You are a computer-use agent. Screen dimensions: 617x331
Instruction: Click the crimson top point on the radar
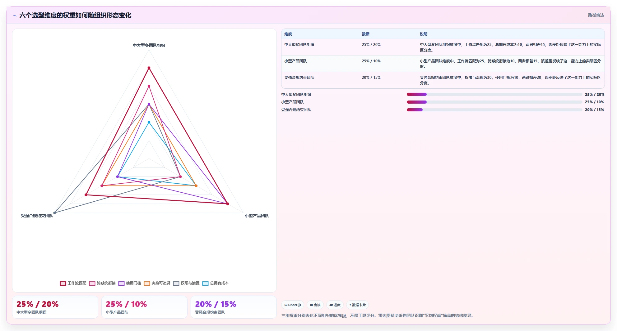149,68
